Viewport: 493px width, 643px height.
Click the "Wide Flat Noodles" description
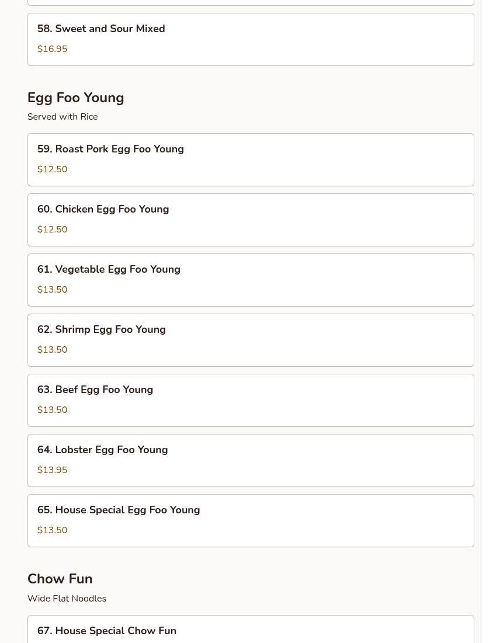tap(67, 599)
